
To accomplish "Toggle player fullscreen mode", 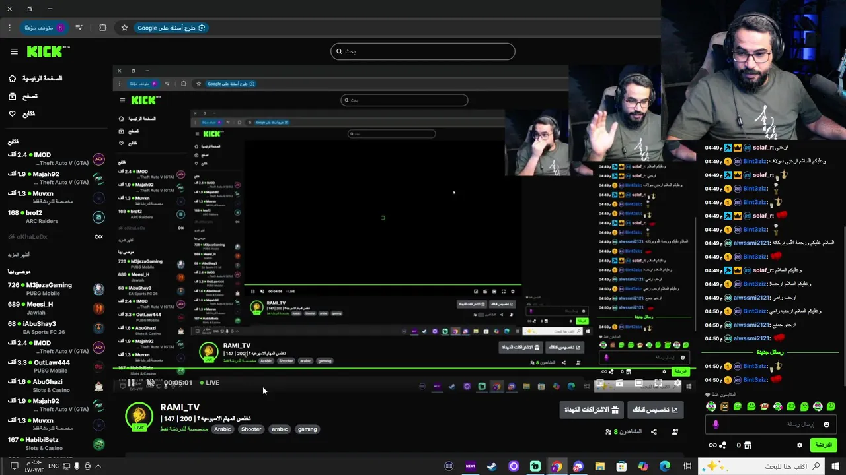I will (x=658, y=383).
